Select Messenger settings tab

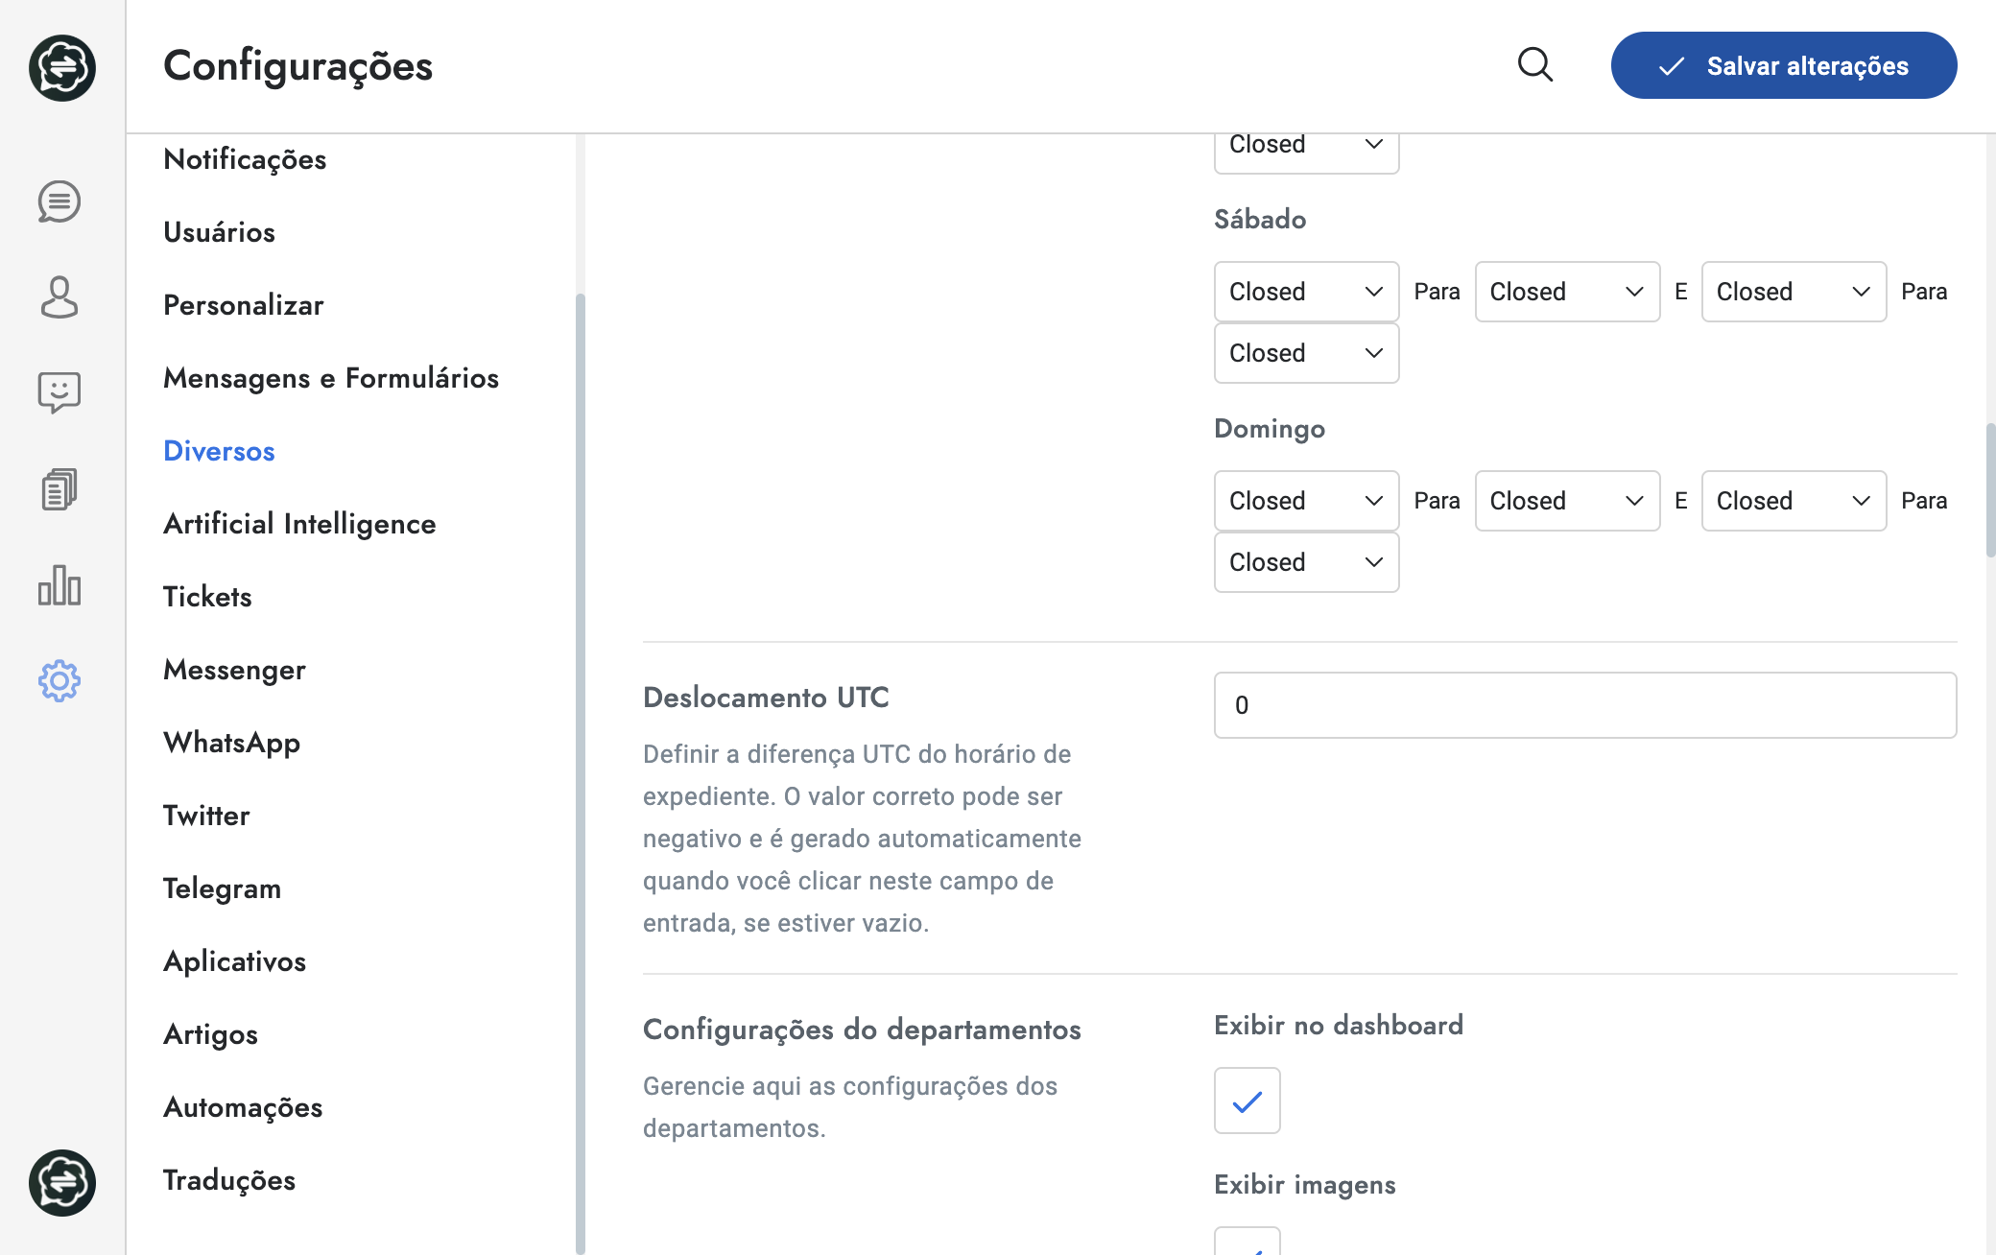point(234,670)
